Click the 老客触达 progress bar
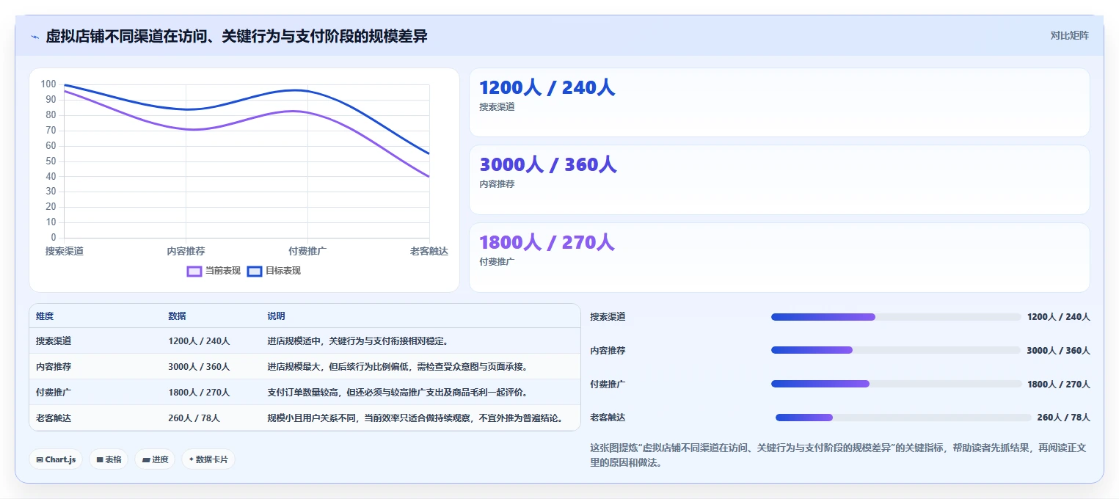Image resolution: width=1119 pixels, height=499 pixels. 903,418
